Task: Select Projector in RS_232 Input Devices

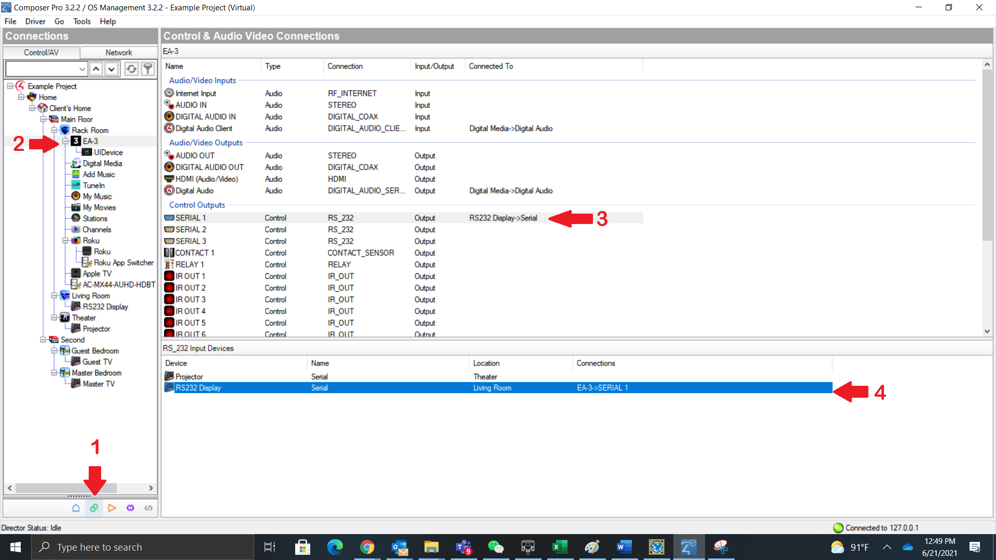Action: (x=189, y=376)
